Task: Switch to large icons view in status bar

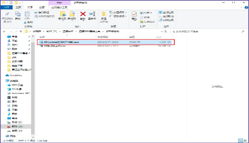Action: pos(246,141)
